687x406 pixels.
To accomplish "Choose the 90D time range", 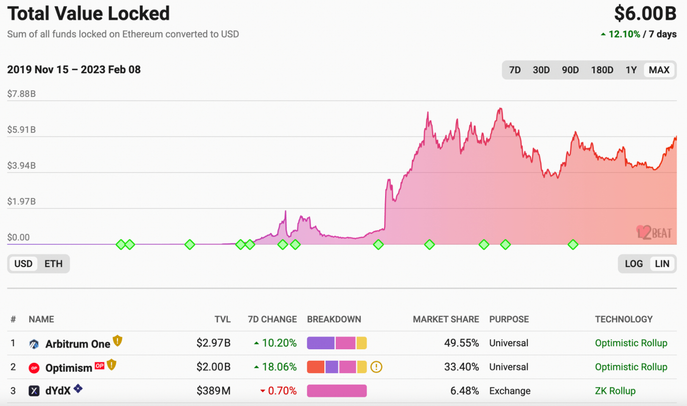I will [x=570, y=70].
